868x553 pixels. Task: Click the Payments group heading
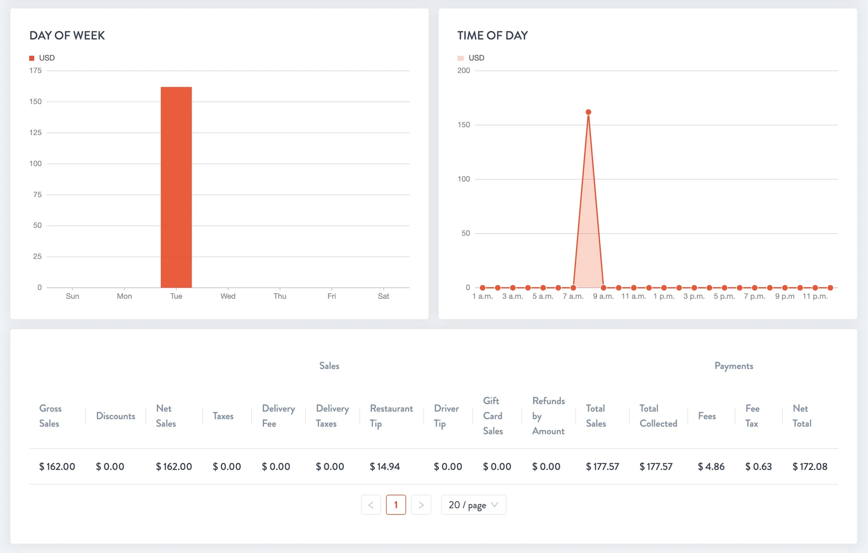[x=734, y=366]
